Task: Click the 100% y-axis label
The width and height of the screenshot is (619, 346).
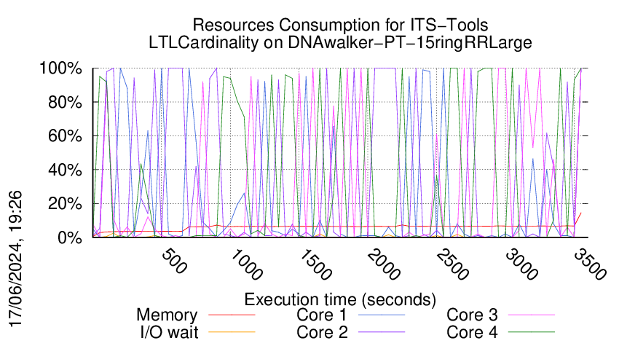Action: (60, 68)
